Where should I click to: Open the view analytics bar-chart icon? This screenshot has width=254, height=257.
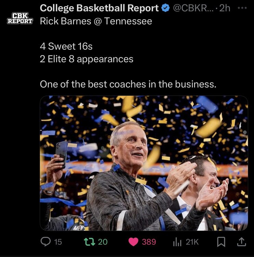[x=177, y=242]
